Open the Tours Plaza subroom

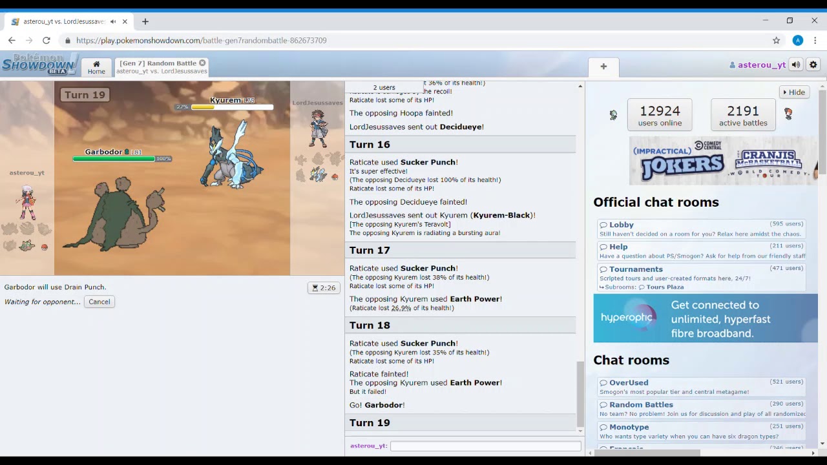pos(661,287)
